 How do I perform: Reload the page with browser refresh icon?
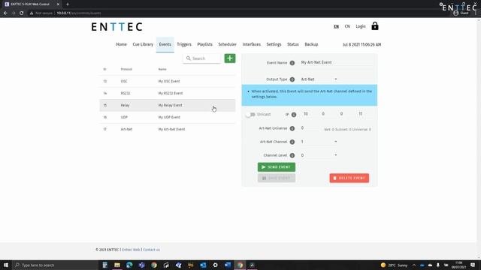(x=22, y=13)
